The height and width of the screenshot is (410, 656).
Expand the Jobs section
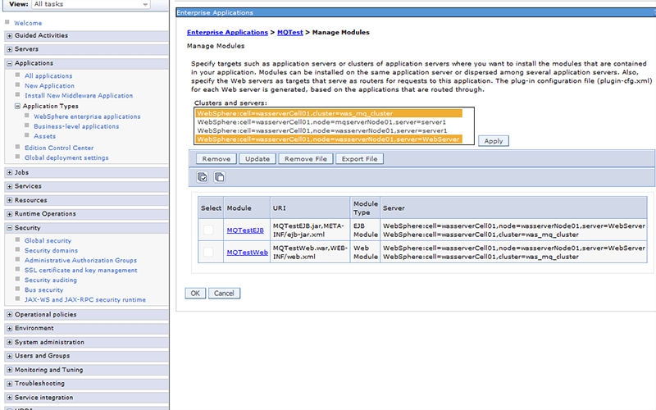tap(10, 172)
